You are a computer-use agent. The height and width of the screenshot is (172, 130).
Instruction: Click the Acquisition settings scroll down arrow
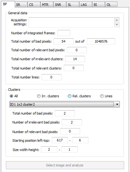[117, 25]
